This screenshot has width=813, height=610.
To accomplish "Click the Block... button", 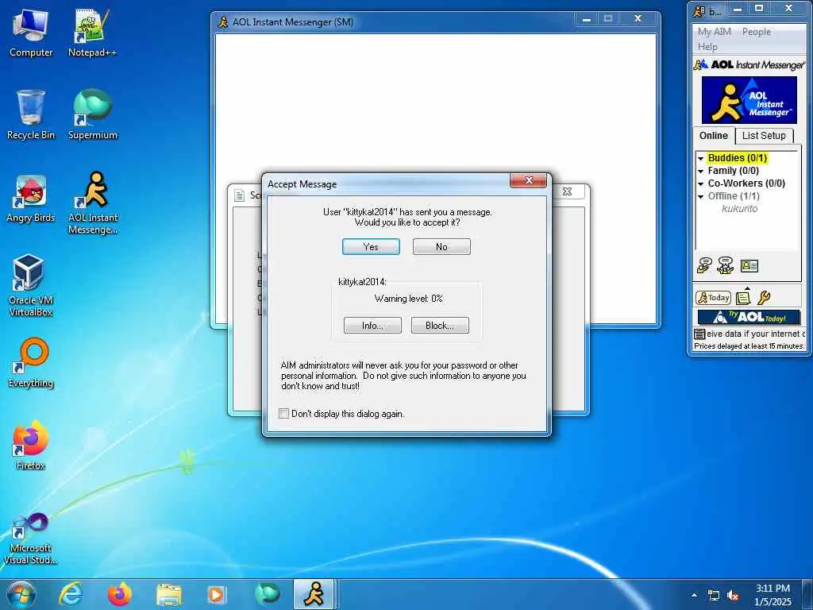I will click(x=440, y=325).
